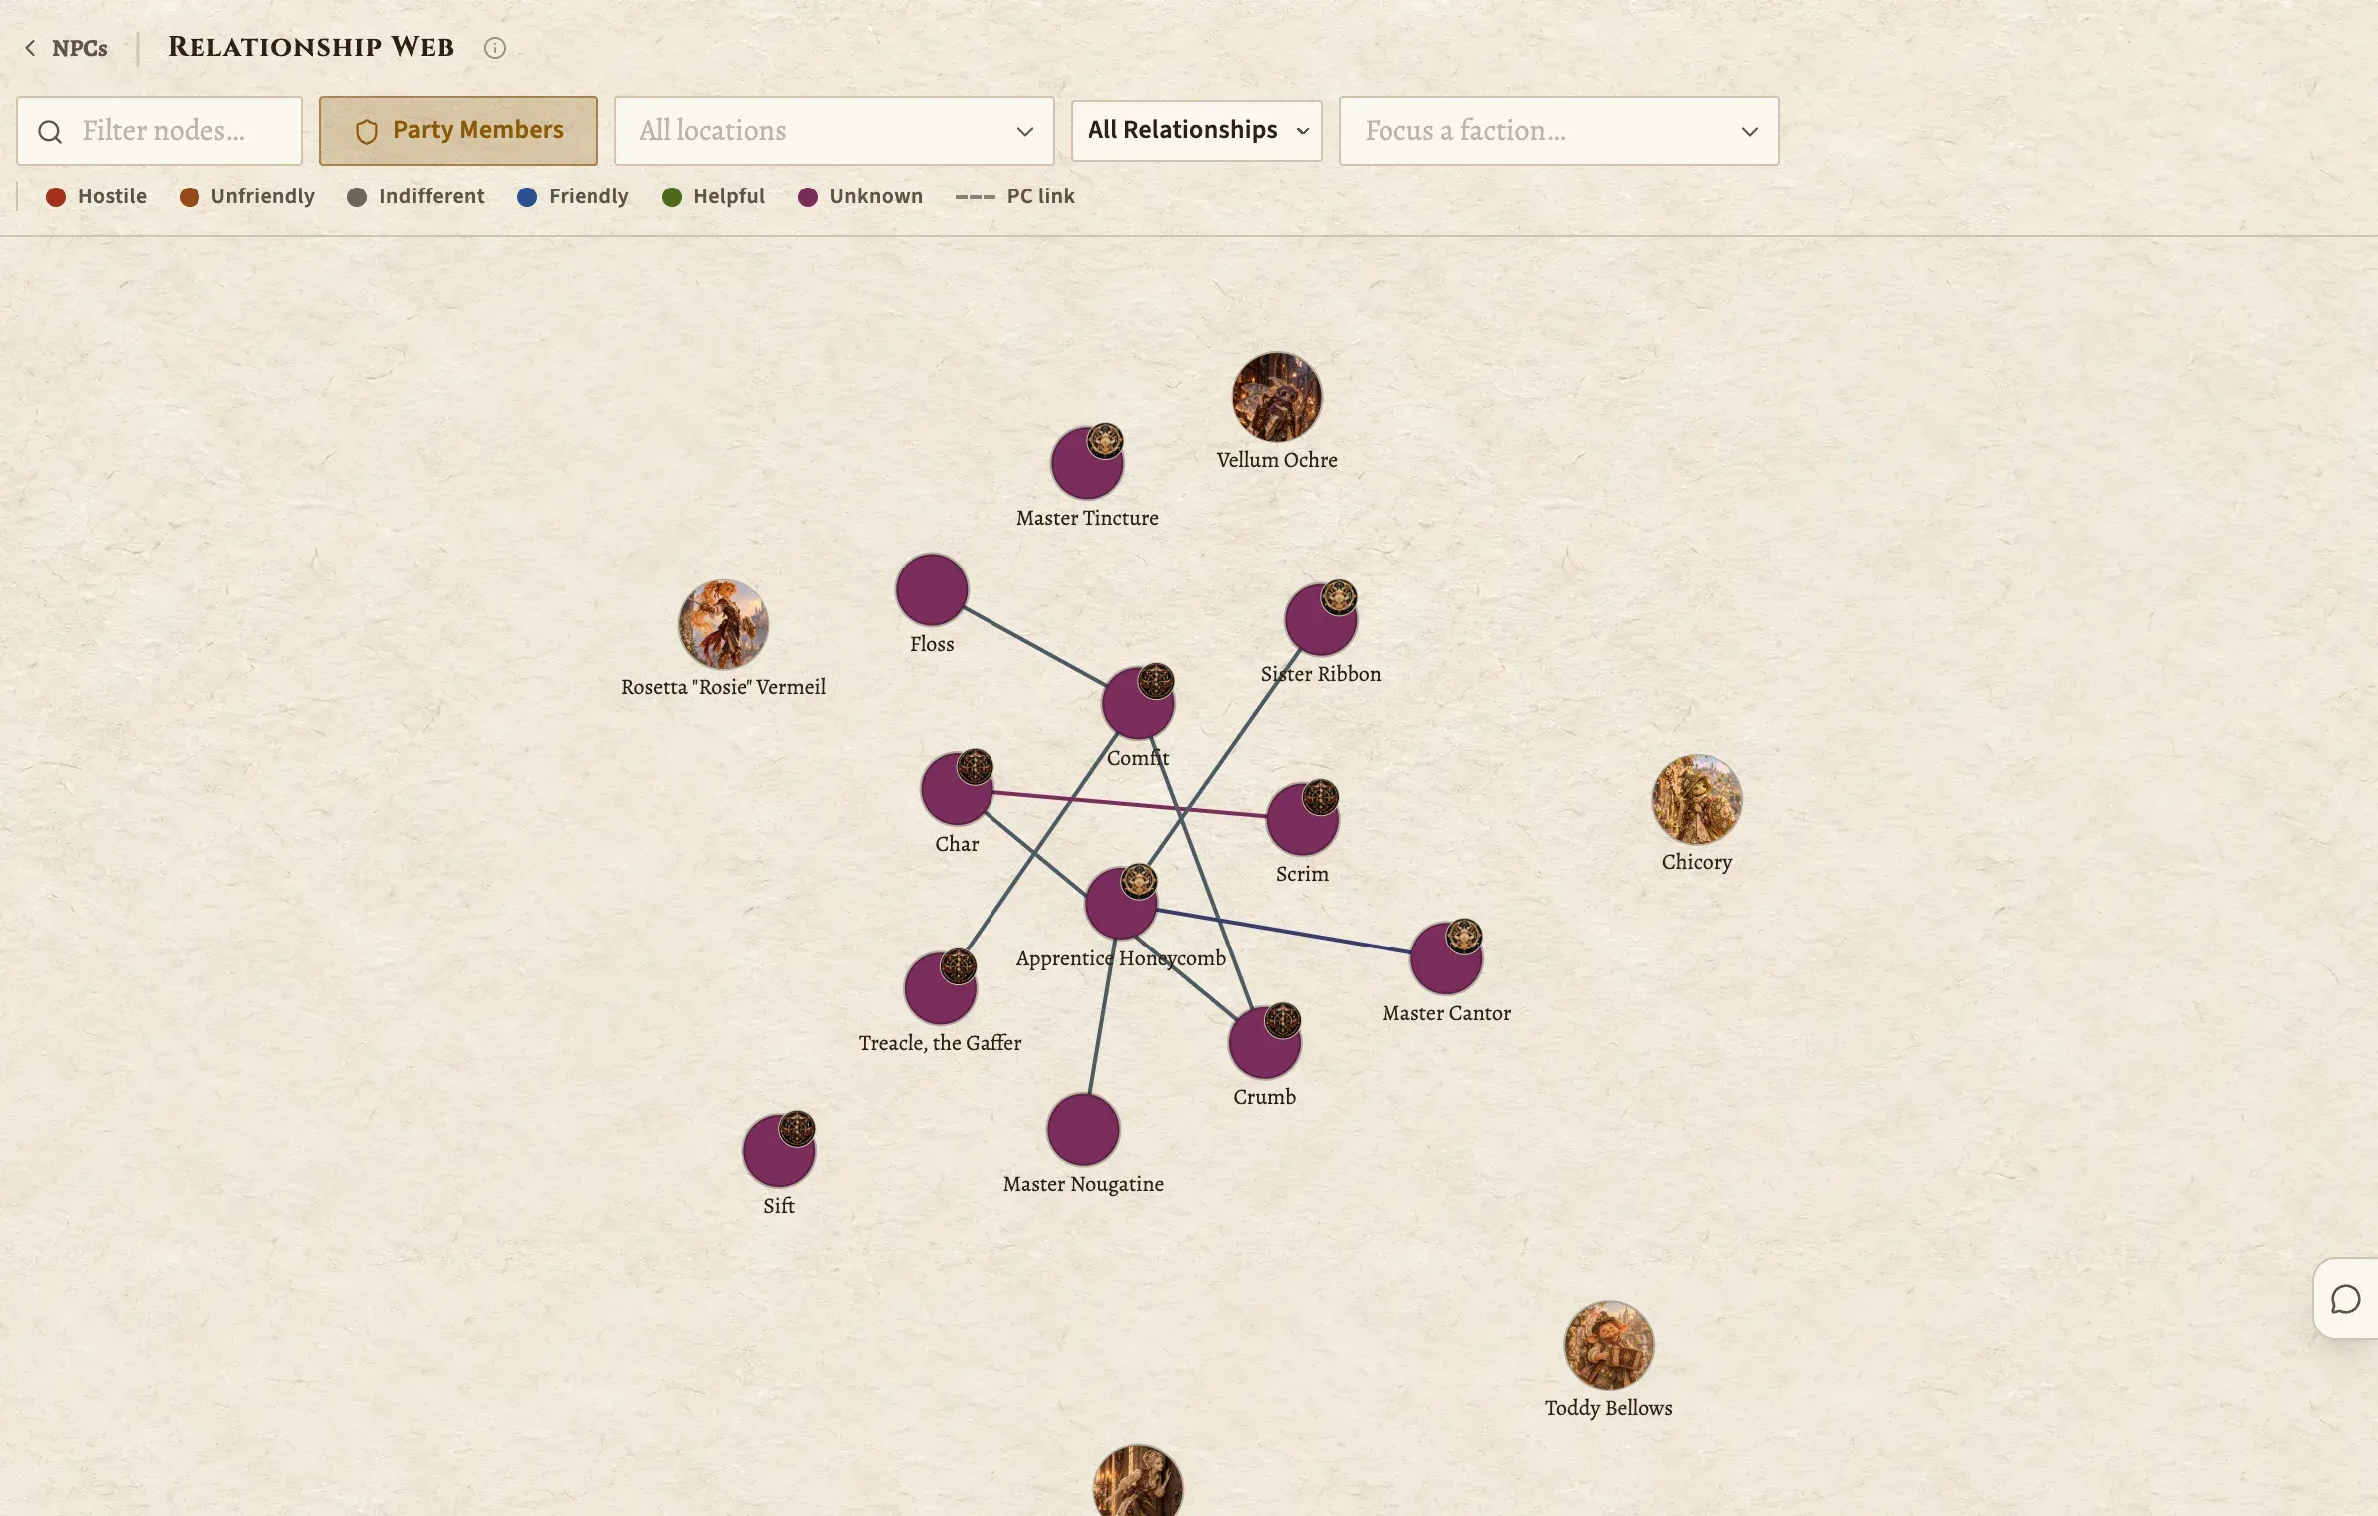Expand the Focus a faction dropdown
Image resolution: width=2378 pixels, height=1516 pixels.
point(1559,131)
